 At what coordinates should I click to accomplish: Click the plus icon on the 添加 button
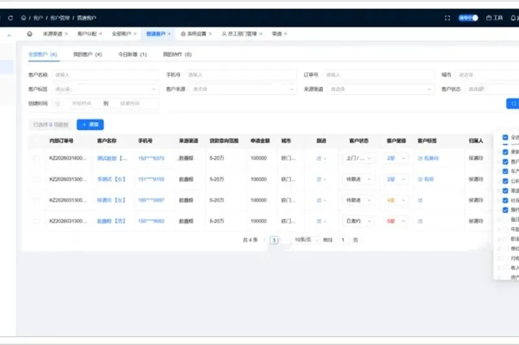click(x=84, y=124)
